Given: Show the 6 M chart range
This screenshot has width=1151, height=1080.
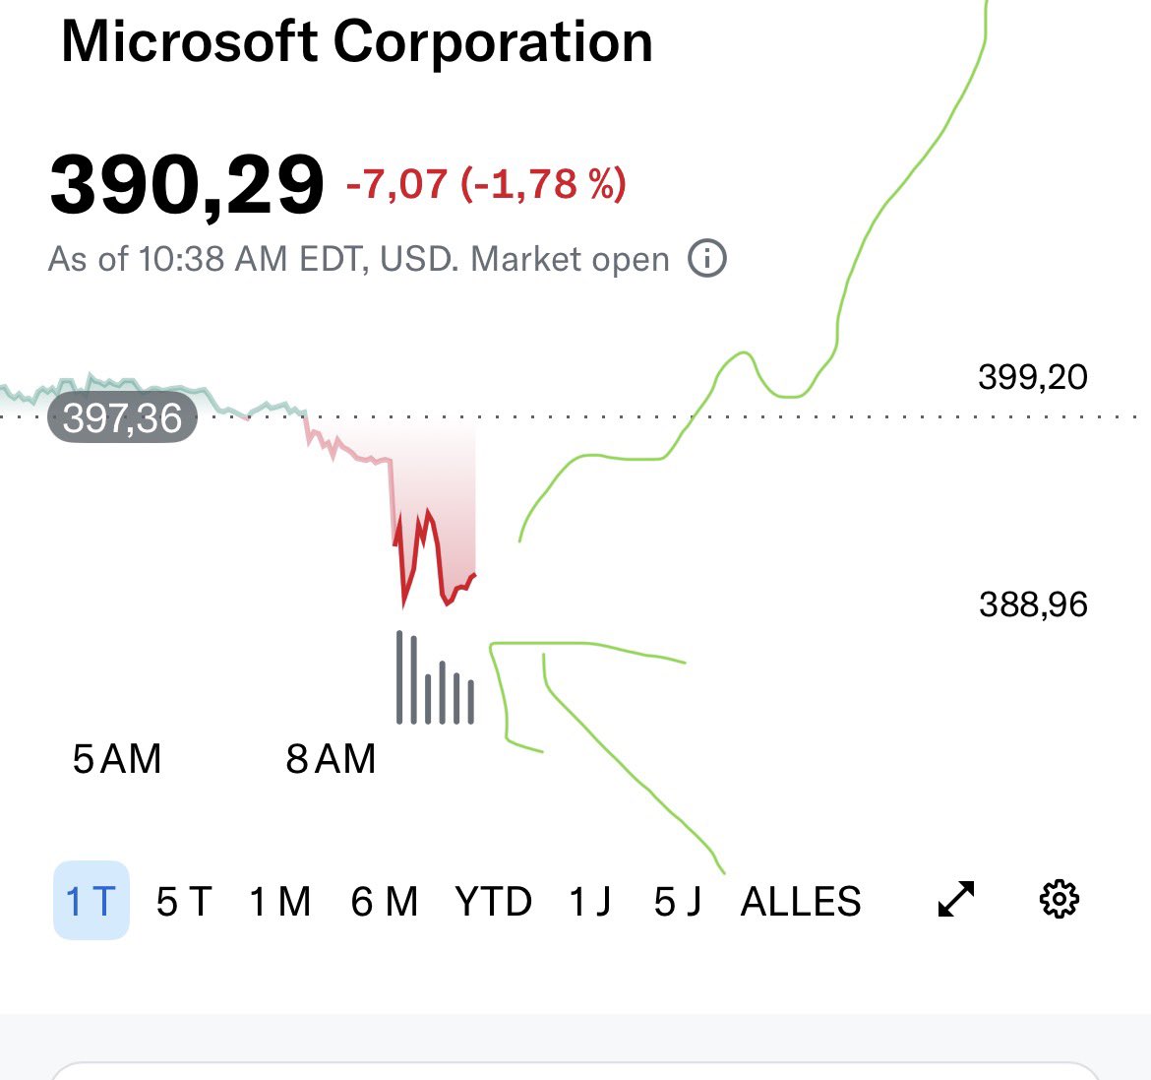Looking at the screenshot, I should pyautogui.click(x=384, y=902).
